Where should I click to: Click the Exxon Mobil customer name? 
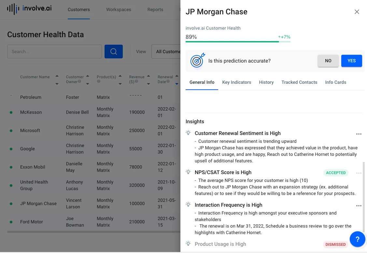(33, 167)
